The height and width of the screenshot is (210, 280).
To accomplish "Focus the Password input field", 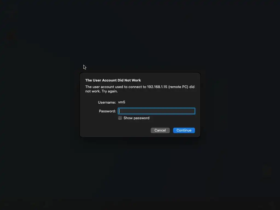I will [156, 111].
